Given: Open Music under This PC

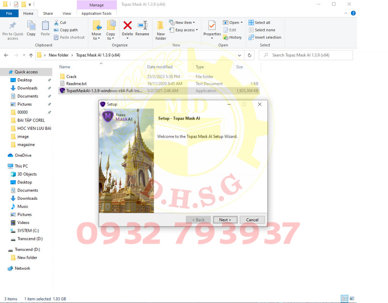Looking at the screenshot, I should 23,207.
